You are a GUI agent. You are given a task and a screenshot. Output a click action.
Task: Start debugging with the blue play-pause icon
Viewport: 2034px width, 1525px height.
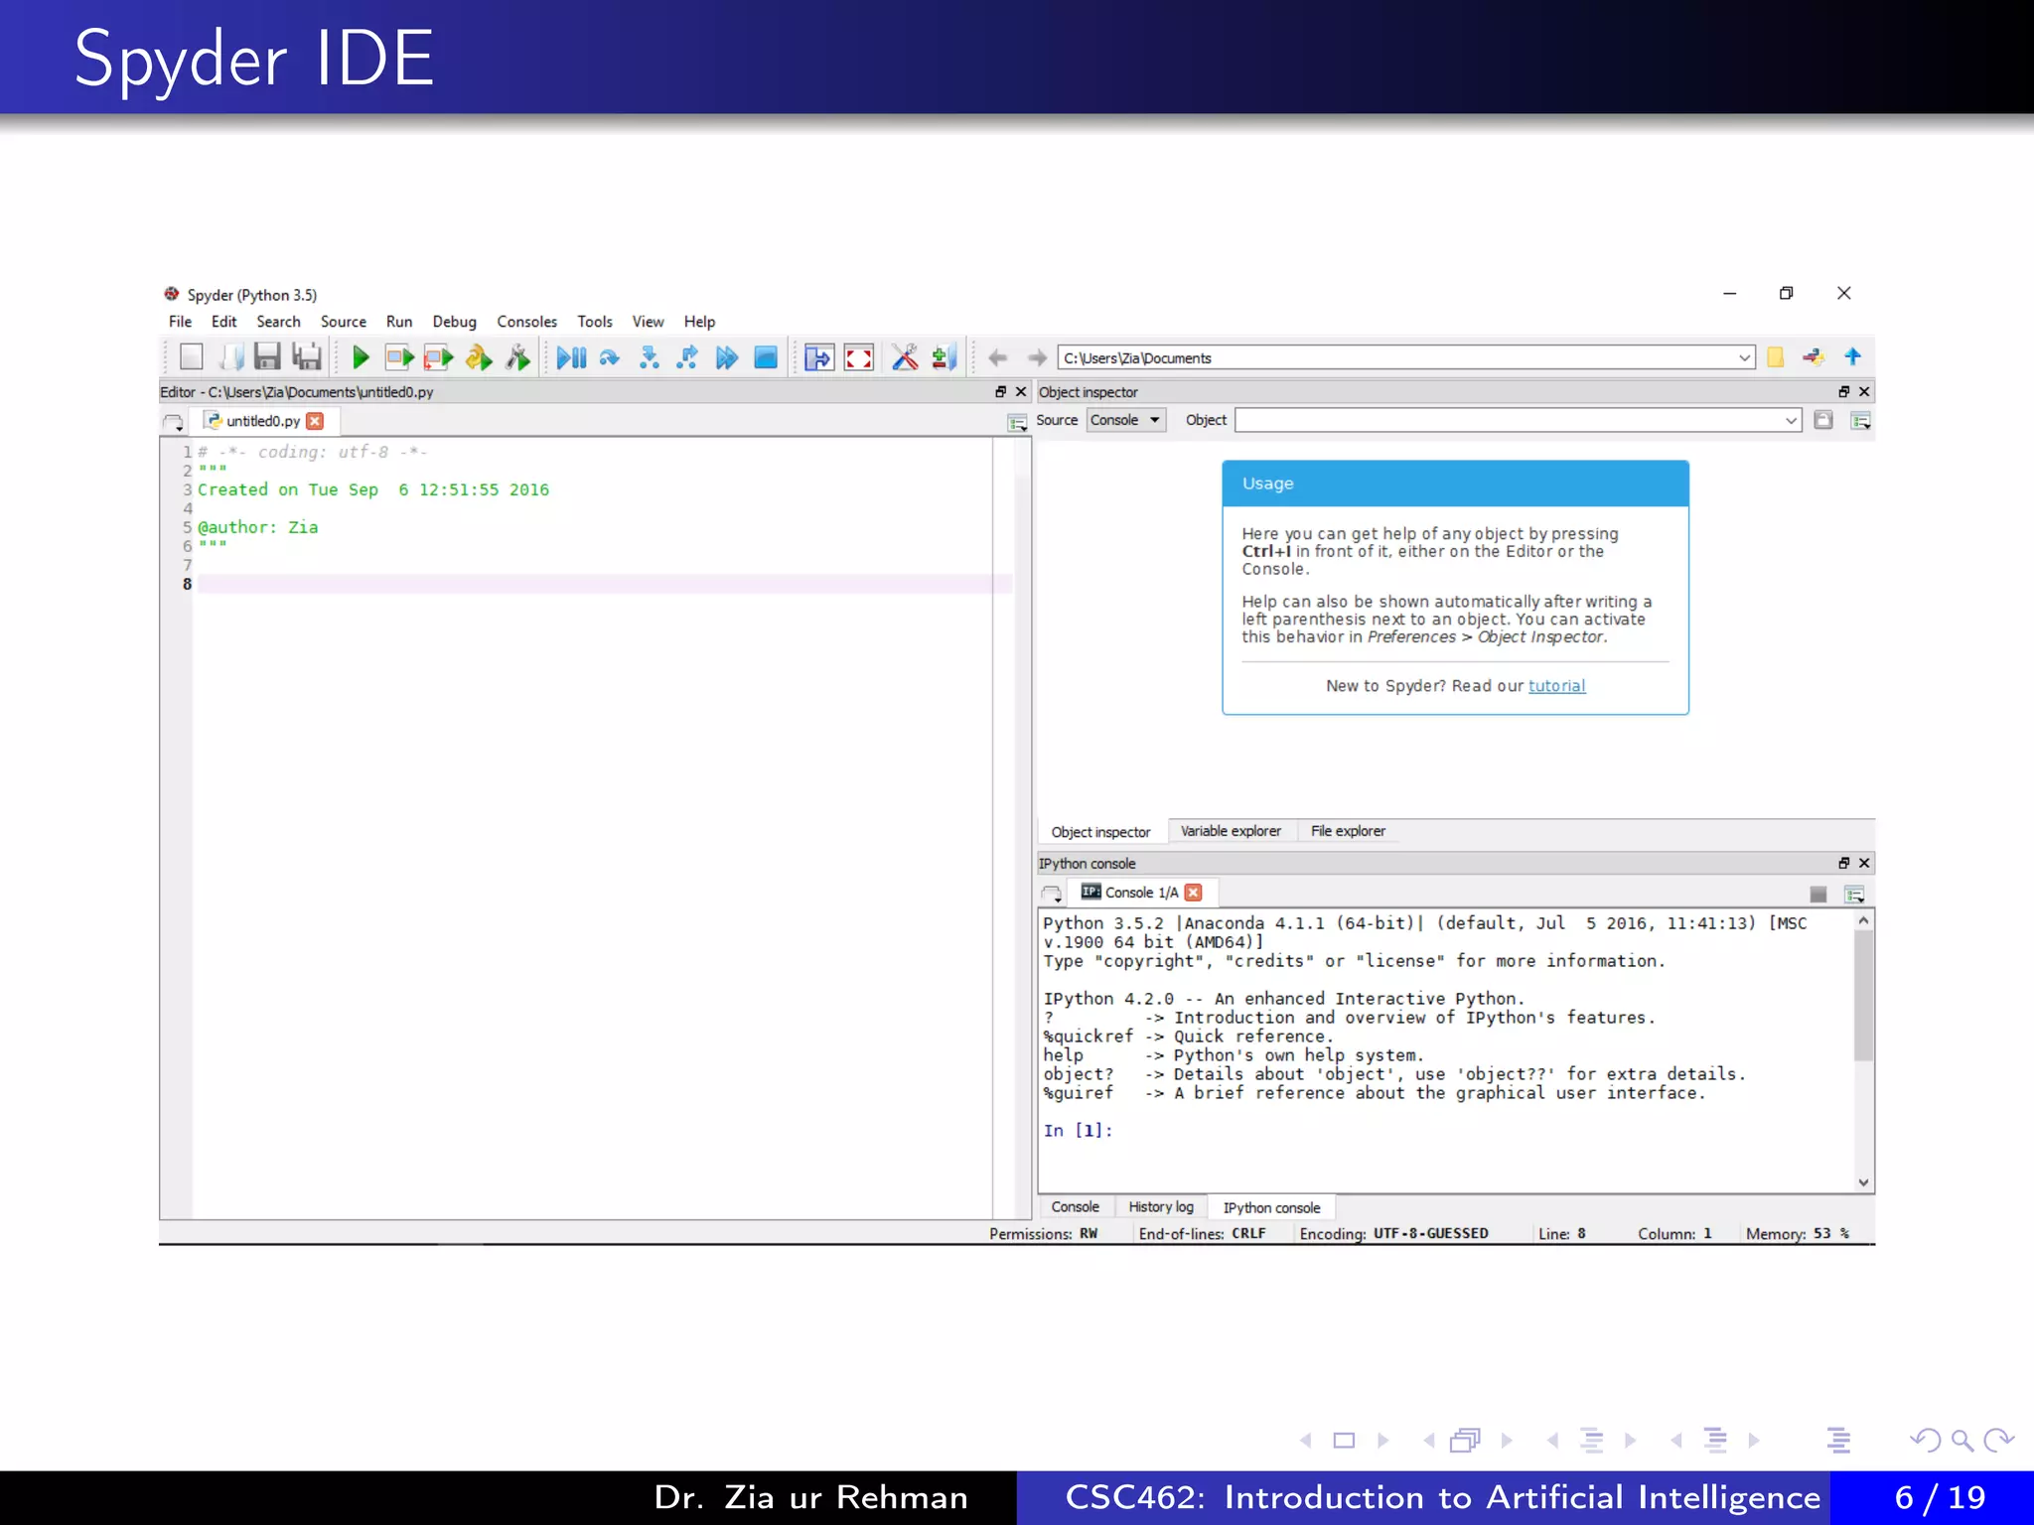(x=571, y=357)
